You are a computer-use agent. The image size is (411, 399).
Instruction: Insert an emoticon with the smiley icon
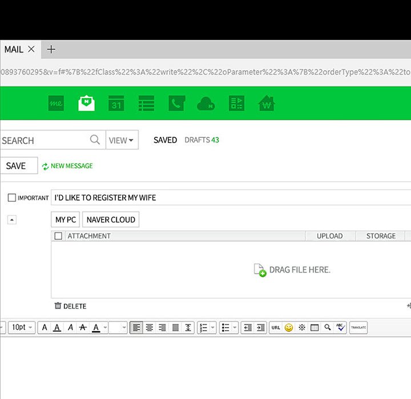[289, 328]
